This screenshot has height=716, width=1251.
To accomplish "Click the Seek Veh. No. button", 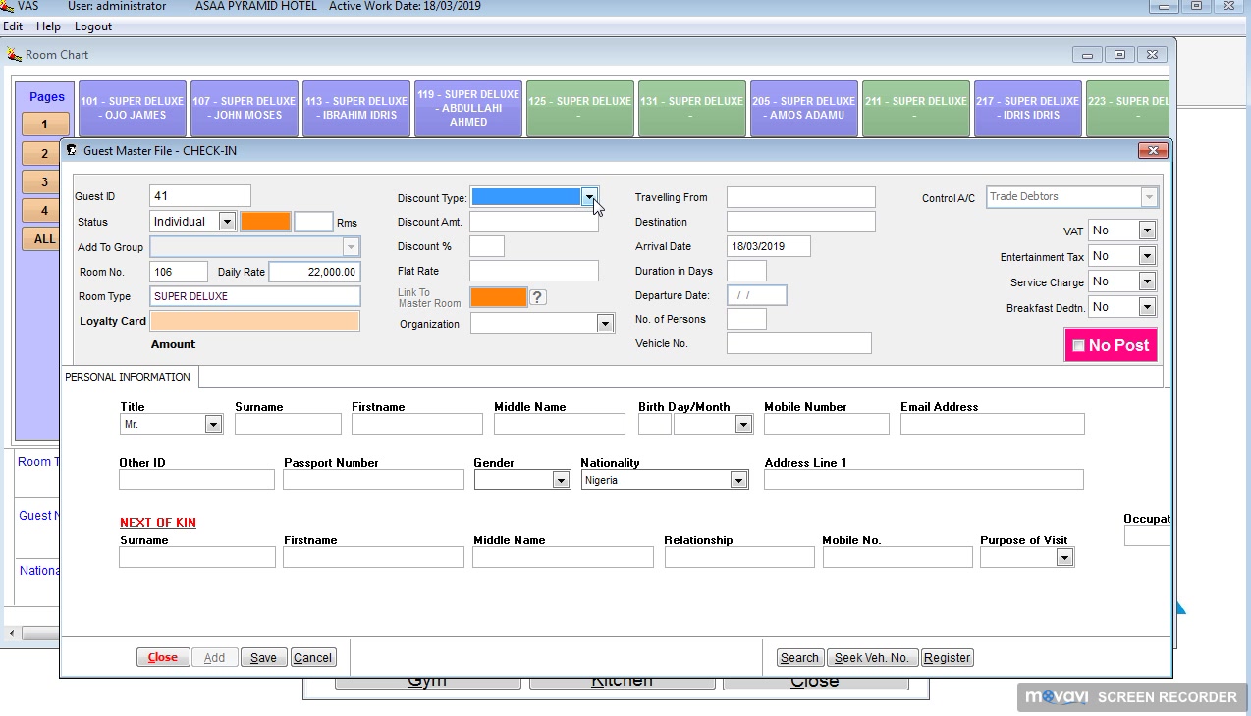I will coord(872,658).
